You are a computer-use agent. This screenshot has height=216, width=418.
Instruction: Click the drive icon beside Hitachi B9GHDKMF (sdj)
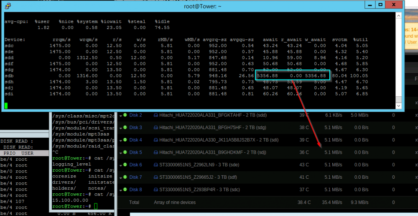156,152
